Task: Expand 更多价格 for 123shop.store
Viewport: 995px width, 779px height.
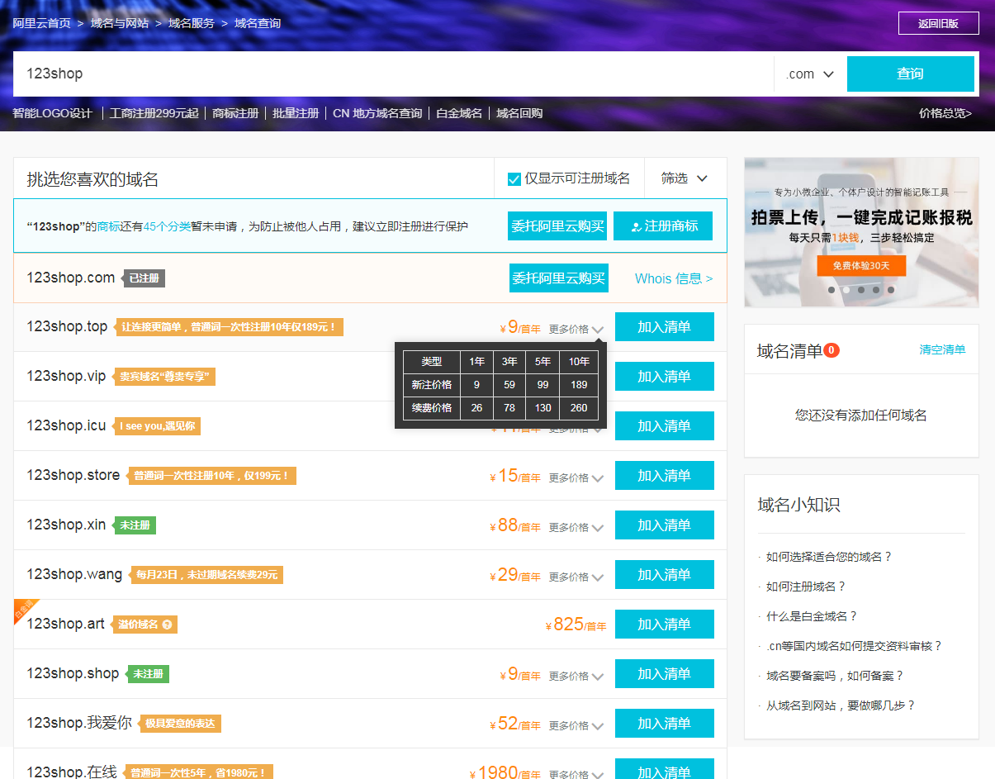Action: tap(576, 477)
